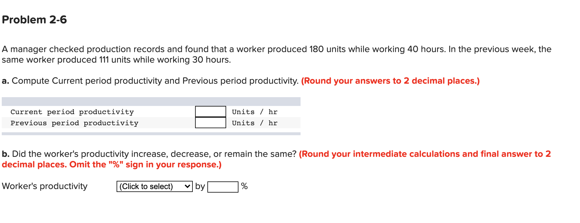Click the word by beside the dropdown
The image size is (580, 223).
(200, 186)
